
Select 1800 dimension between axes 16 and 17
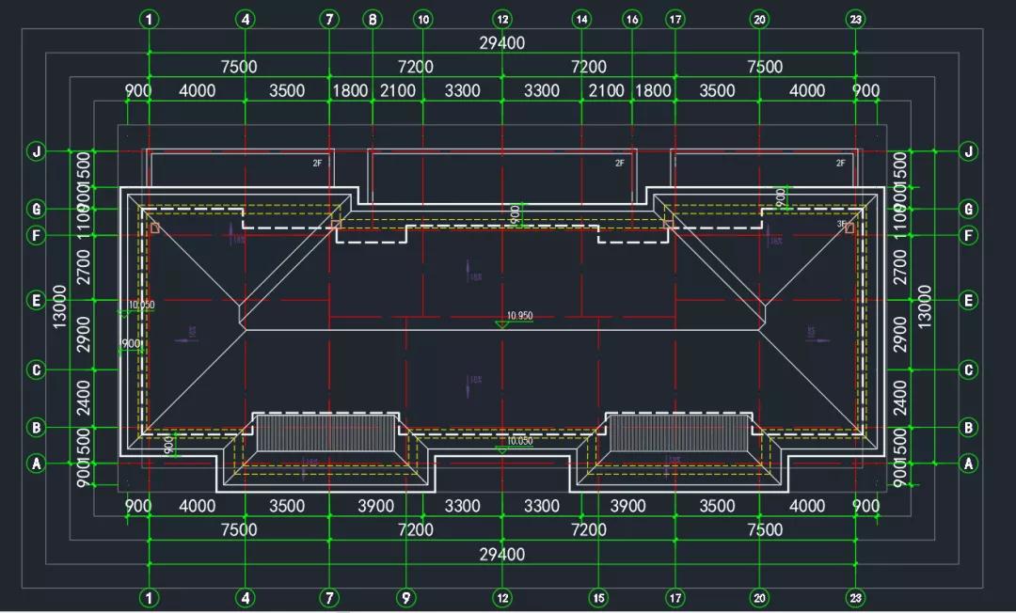(x=653, y=90)
